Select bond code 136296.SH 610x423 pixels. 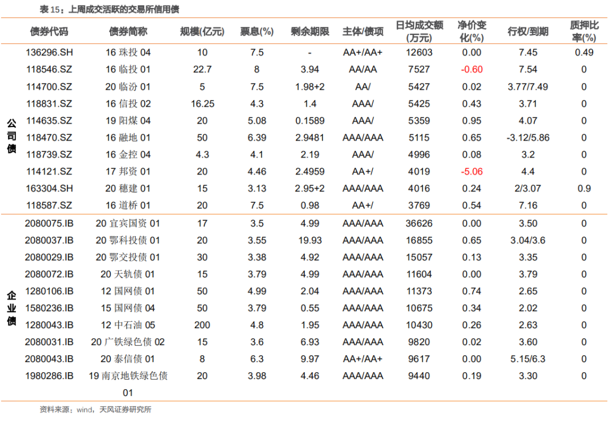click(49, 53)
